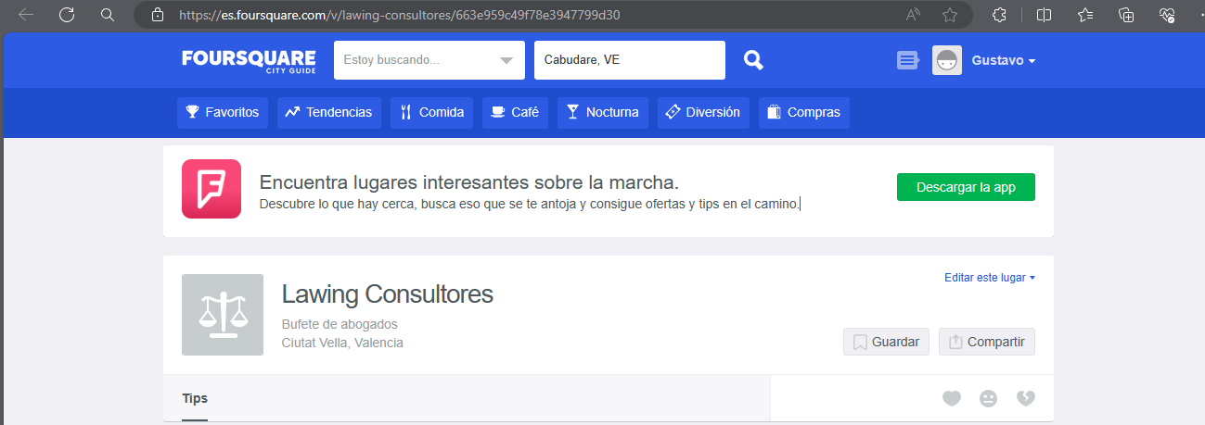This screenshot has height=425, width=1205.
Task: Open Compras category
Action: tap(804, 112)
